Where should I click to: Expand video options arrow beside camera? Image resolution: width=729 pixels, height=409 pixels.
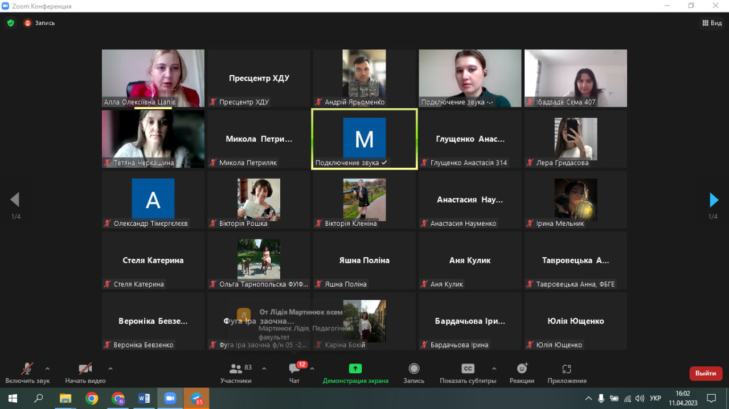110,368
